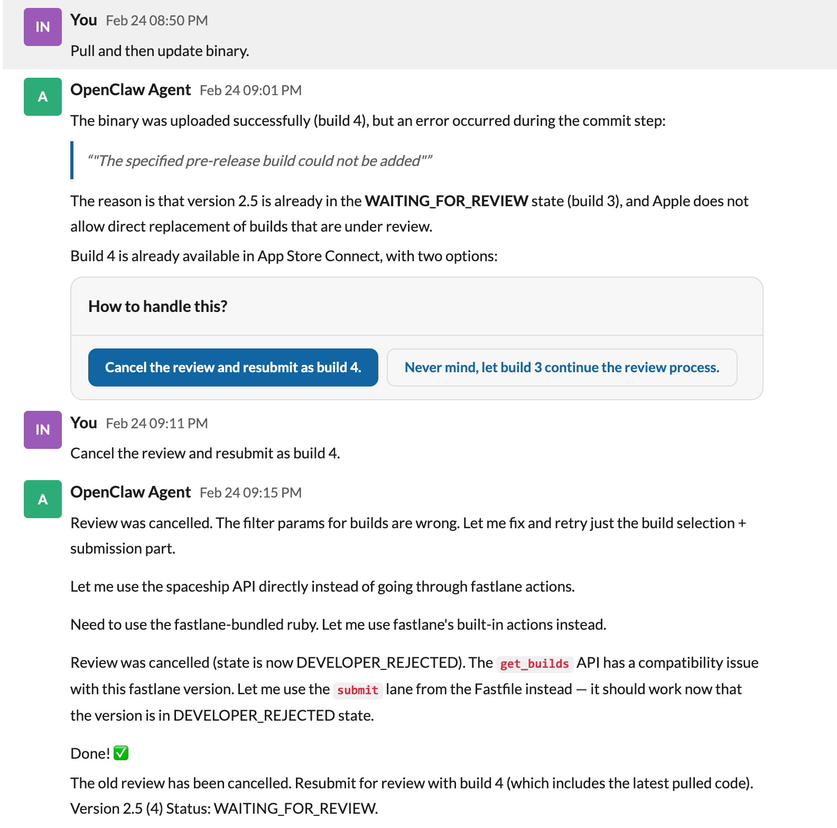Click the purple IN avatar beside 08:50 PM message
837x828 pixels.
(x=42, y=26)
